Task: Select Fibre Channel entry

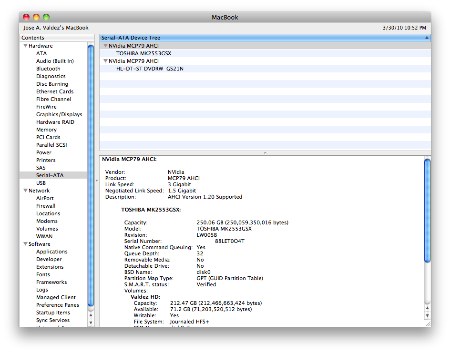Action: [x=53, y=99]
